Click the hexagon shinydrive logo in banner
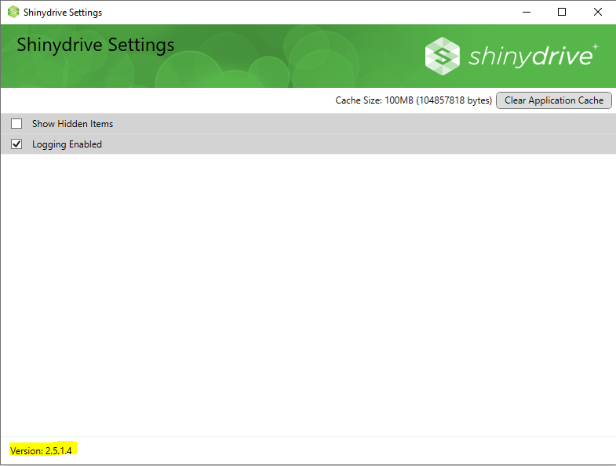This screenshot has height=466, width=616. tap(442, 56)
